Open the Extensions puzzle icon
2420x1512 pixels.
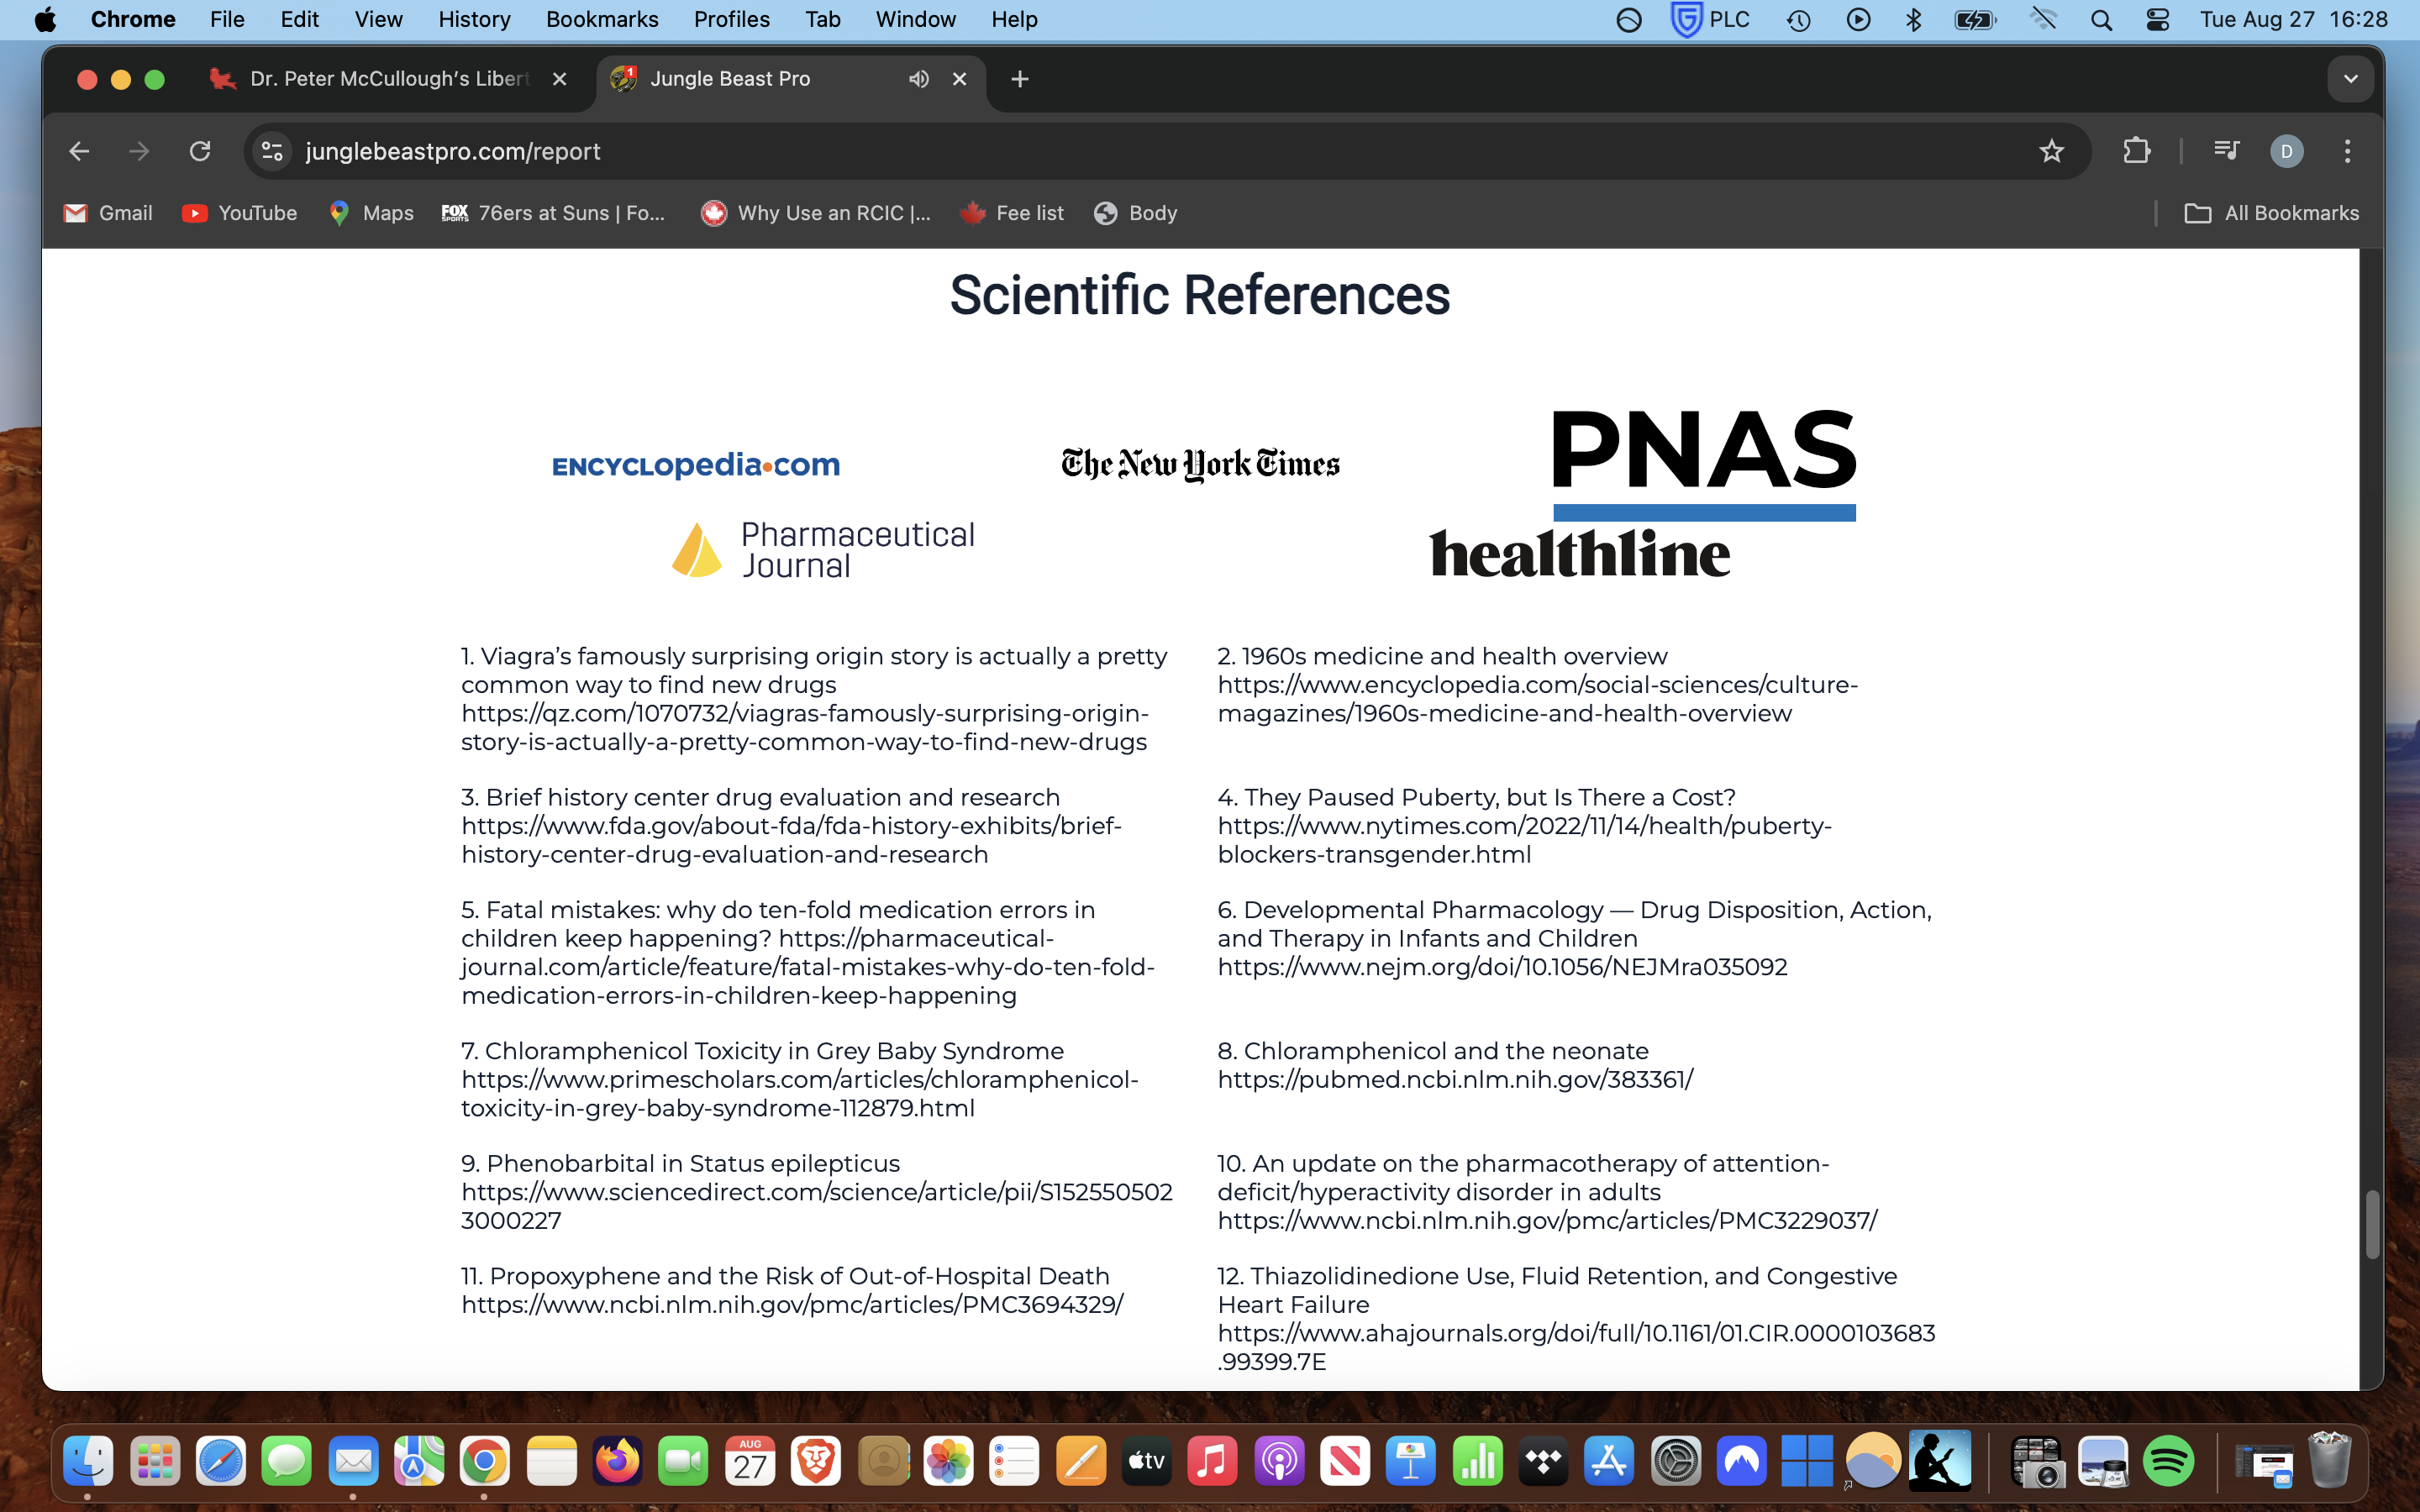2136,151
